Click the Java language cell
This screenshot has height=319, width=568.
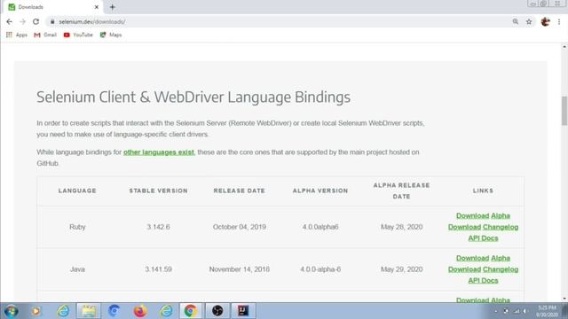(77, 269)
